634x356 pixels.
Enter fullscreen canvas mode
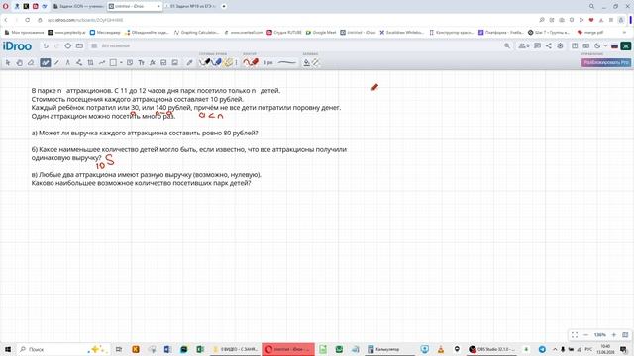tap(575, 335)
